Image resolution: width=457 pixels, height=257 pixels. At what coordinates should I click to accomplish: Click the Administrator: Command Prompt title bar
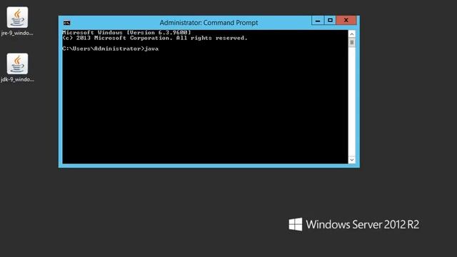point(209,23)
